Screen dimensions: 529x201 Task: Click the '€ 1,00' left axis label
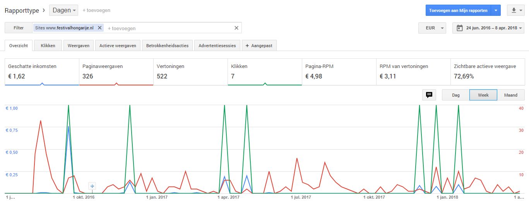(x=12, y=108)
